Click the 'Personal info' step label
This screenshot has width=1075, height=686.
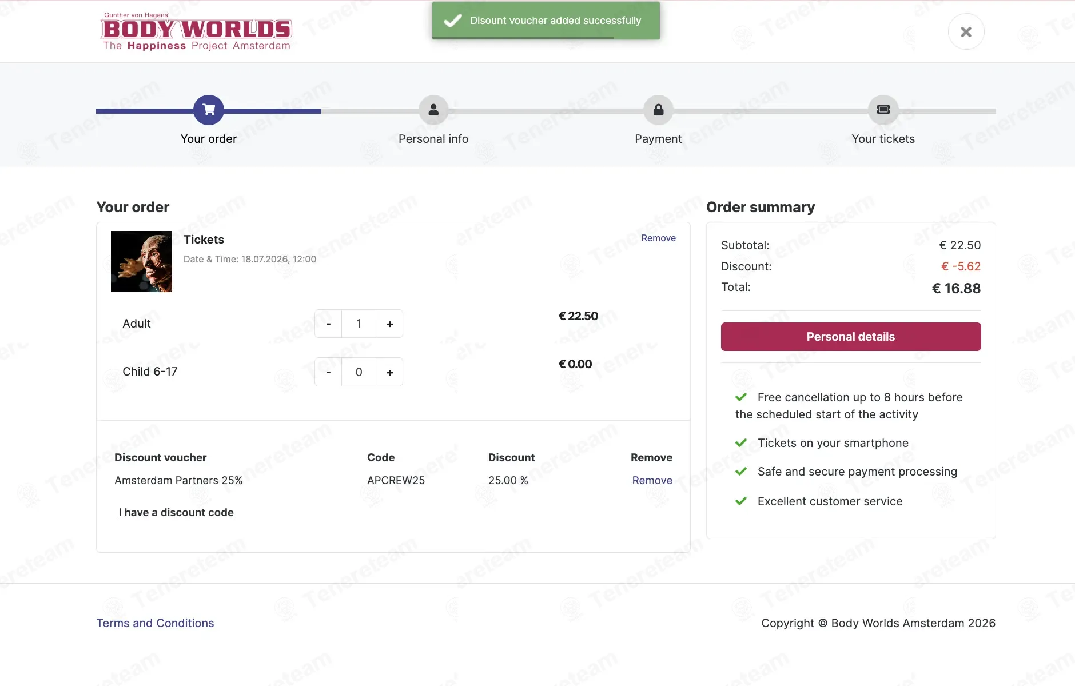pyautogui.click(x=433, y=139)
